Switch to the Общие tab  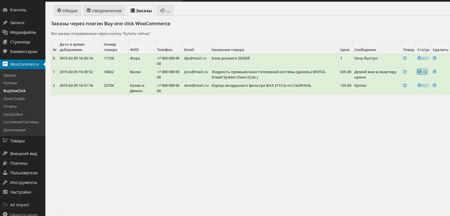[68, 10]
